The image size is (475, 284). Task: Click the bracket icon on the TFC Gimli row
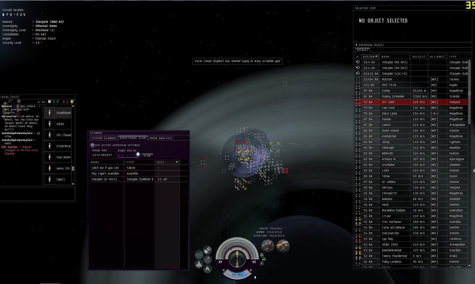(x=358, y=102)
